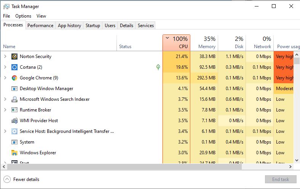The image size is (300, 189).
Task: Sort by the Status column header
Action: coord(140,43)
